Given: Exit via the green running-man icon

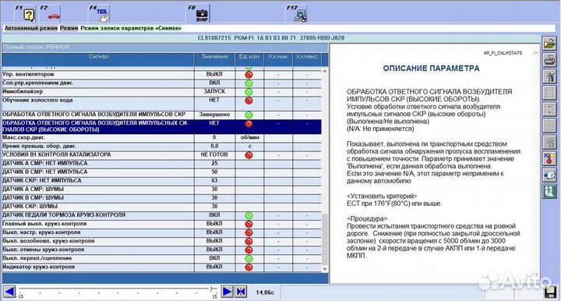Looking at the screenshot, I should [x=549, y=191].
